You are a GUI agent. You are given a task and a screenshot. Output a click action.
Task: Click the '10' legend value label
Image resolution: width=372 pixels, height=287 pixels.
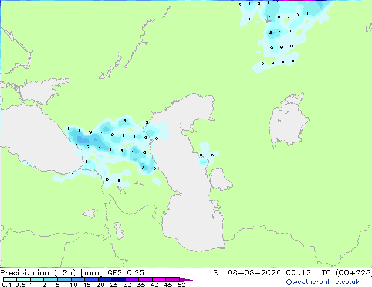pos(73,285)
